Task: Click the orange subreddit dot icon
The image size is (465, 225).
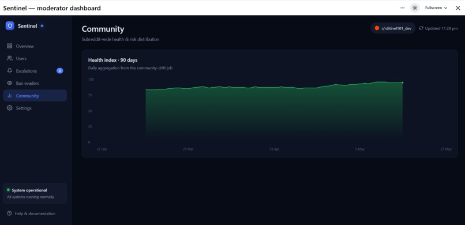Action: click(377, 28)
